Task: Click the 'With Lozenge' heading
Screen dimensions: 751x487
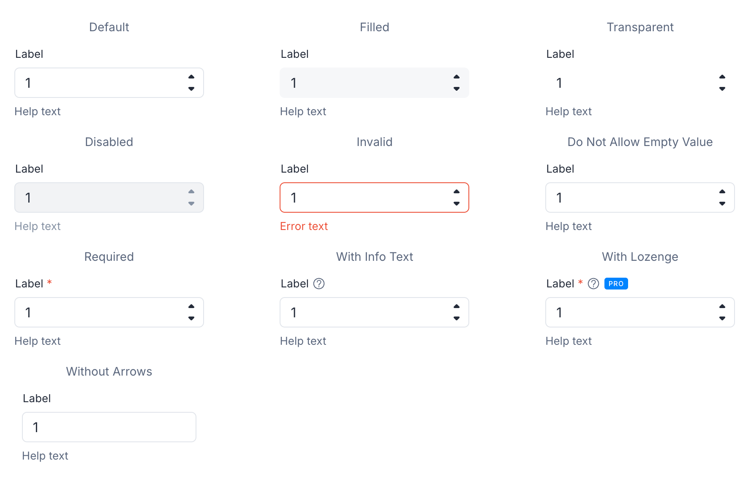Action: point(640,257)
